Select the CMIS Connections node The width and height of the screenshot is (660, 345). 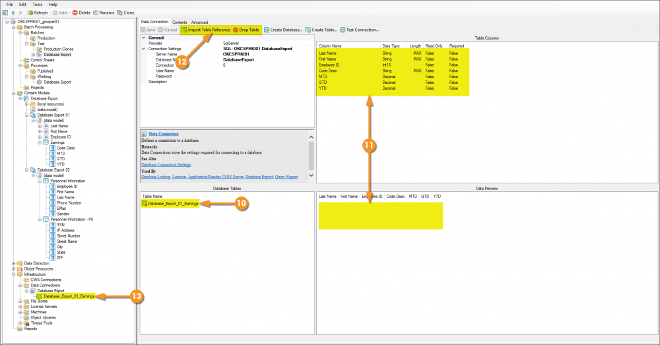coord(46,280)
